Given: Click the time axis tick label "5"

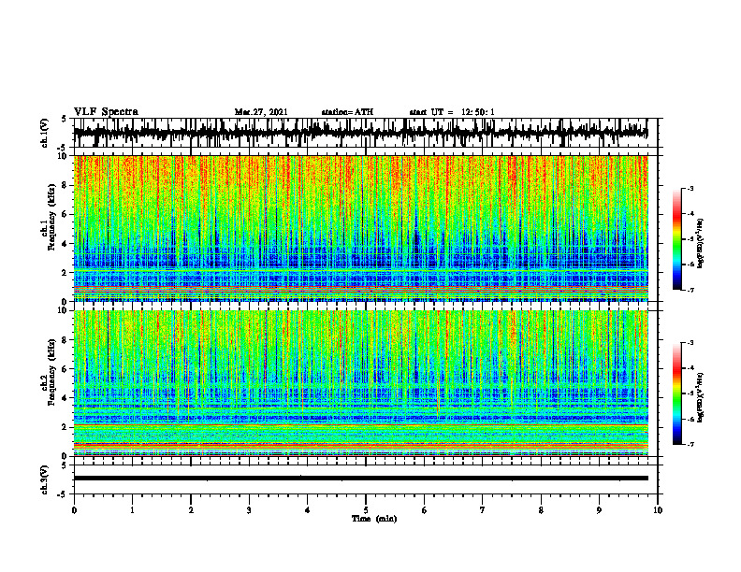Looking at the screenshot, I should tap(366, 510).
